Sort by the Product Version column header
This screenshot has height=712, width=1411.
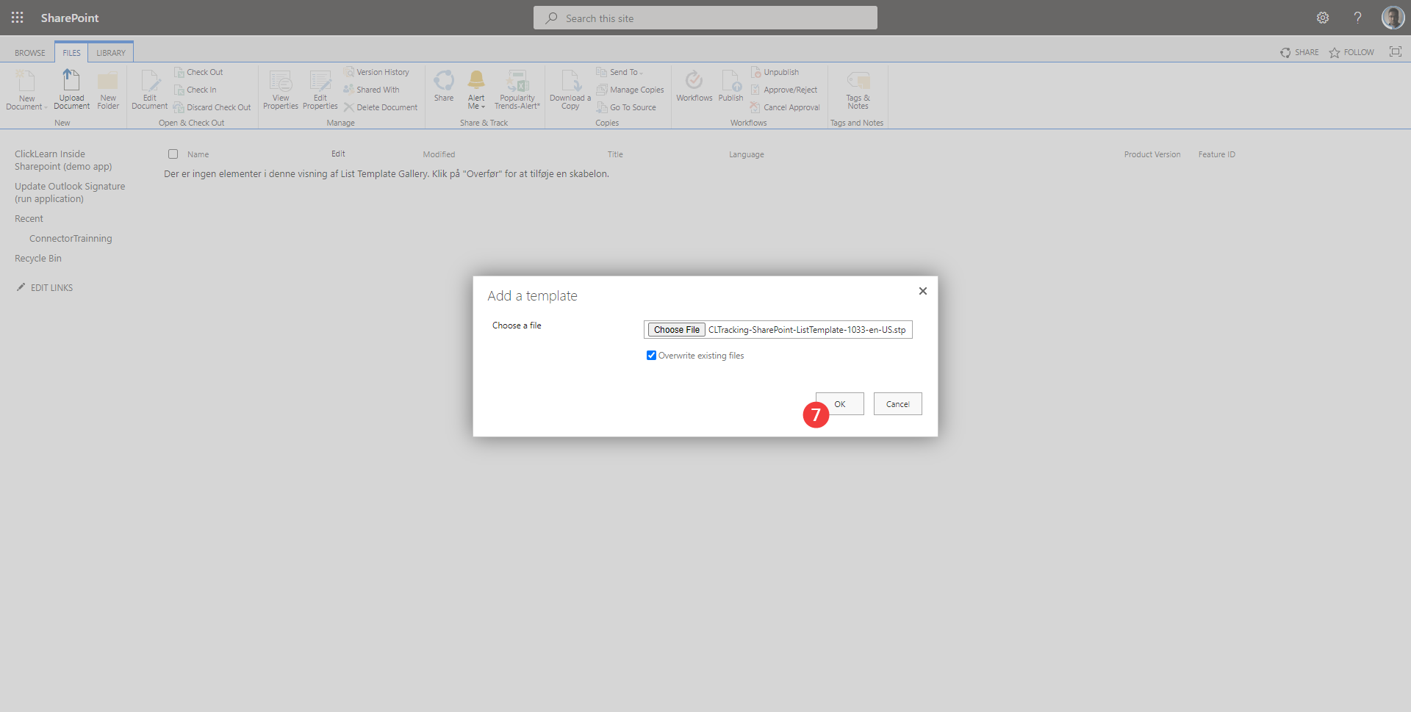(1152, 154)
